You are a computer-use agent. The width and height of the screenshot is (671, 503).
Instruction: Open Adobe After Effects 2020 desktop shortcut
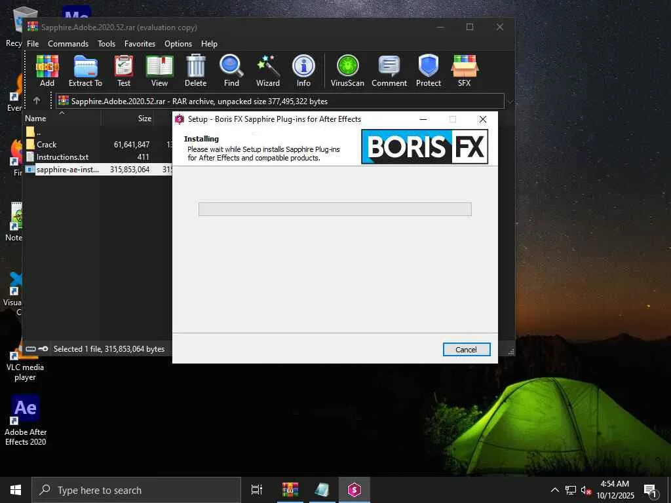click(26, 420)
